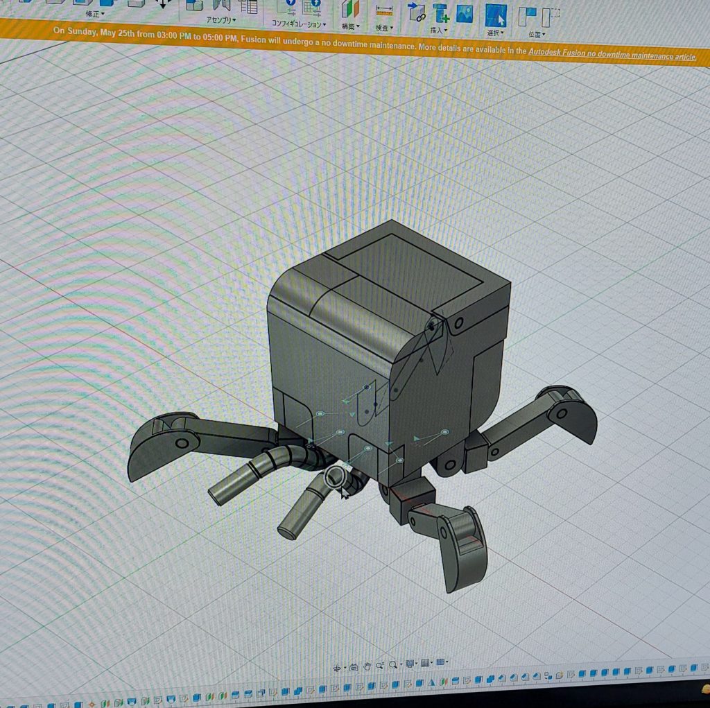Open the Autodesk Fusion maintenance article link
The width and height of the screenshot is (710, 708).
(x=612, y=54)
